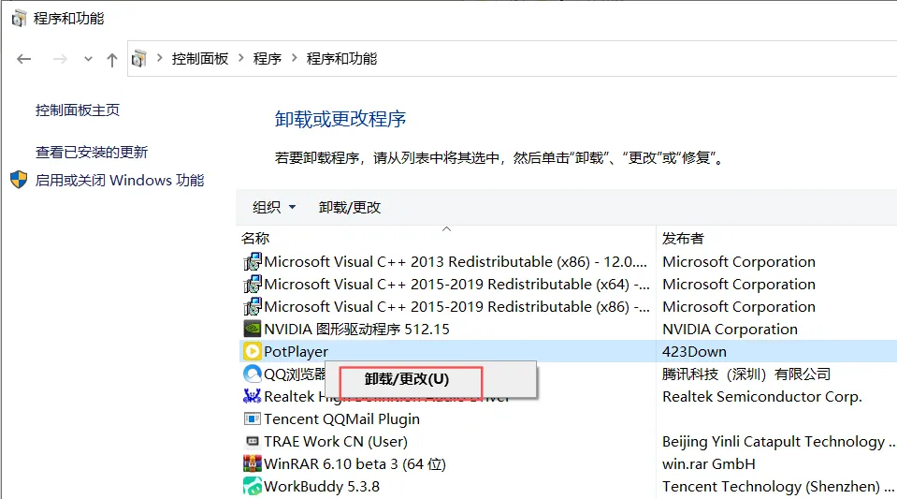Click the NVIDIA 图形驱动程序 icon
Viewport: 897px width, 499px height.
pyautogui.click(x=253, y=329)
